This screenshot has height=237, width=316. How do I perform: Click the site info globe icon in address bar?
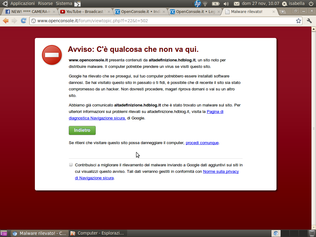tap(33, 21)
